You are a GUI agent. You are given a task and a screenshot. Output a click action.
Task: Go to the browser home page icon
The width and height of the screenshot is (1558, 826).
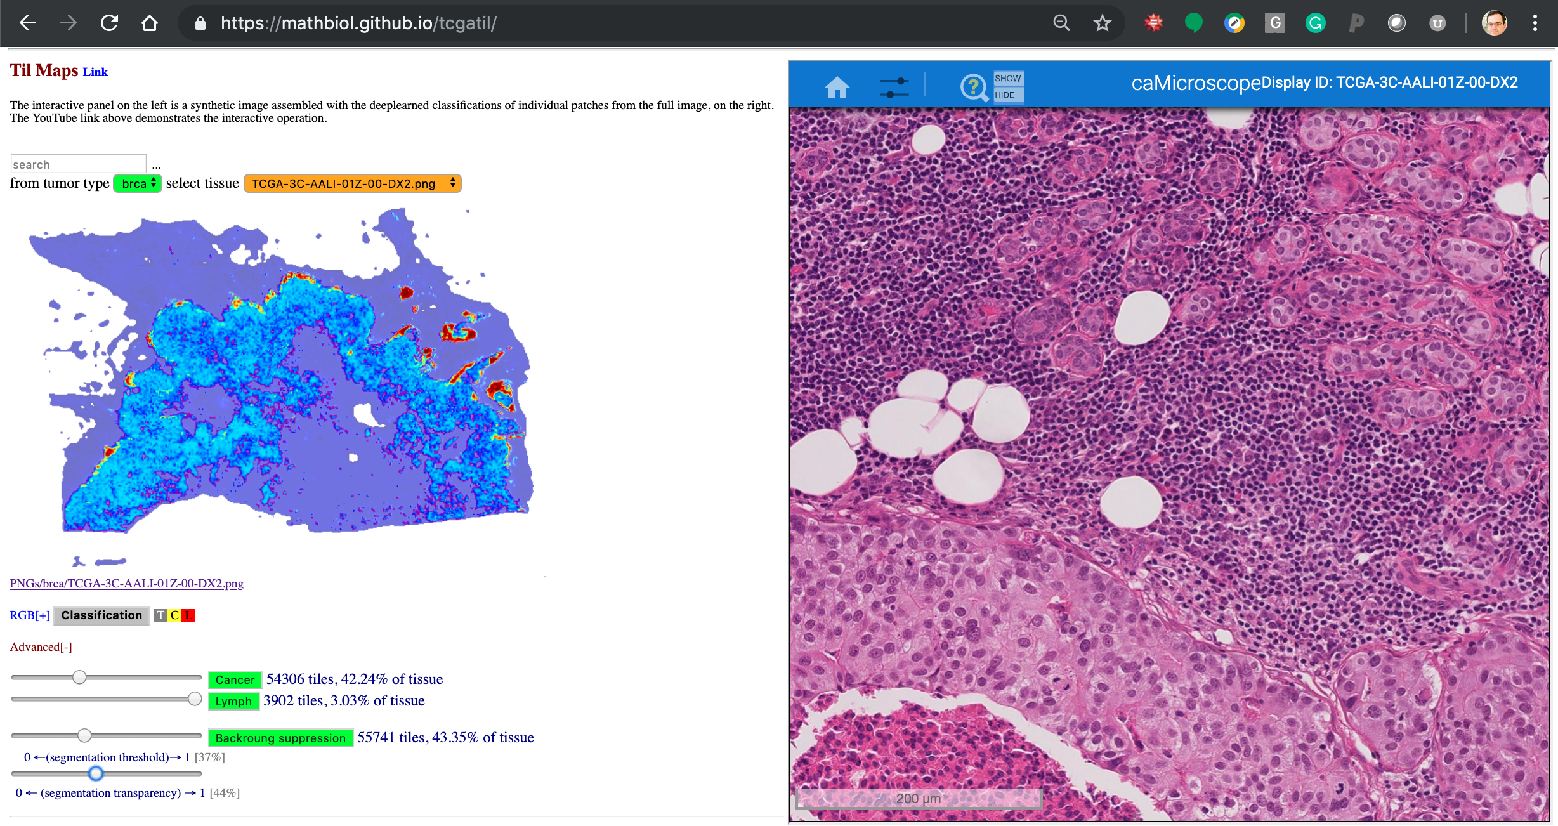150,23
